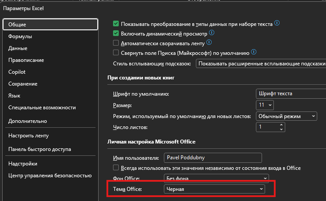This screenshot has height=201, width=326.
Task: Click info icon next to Microsoft Search option
Action: pyautogui.click(x=254, y=52)
